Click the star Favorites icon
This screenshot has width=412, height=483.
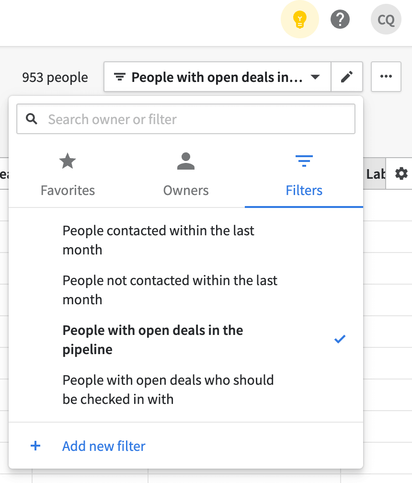click(x=68, y=161)
